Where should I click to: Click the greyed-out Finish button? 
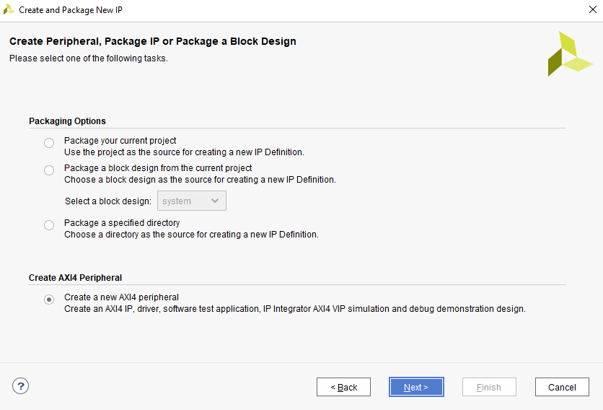pyautogui.click(x=489, y=387)
